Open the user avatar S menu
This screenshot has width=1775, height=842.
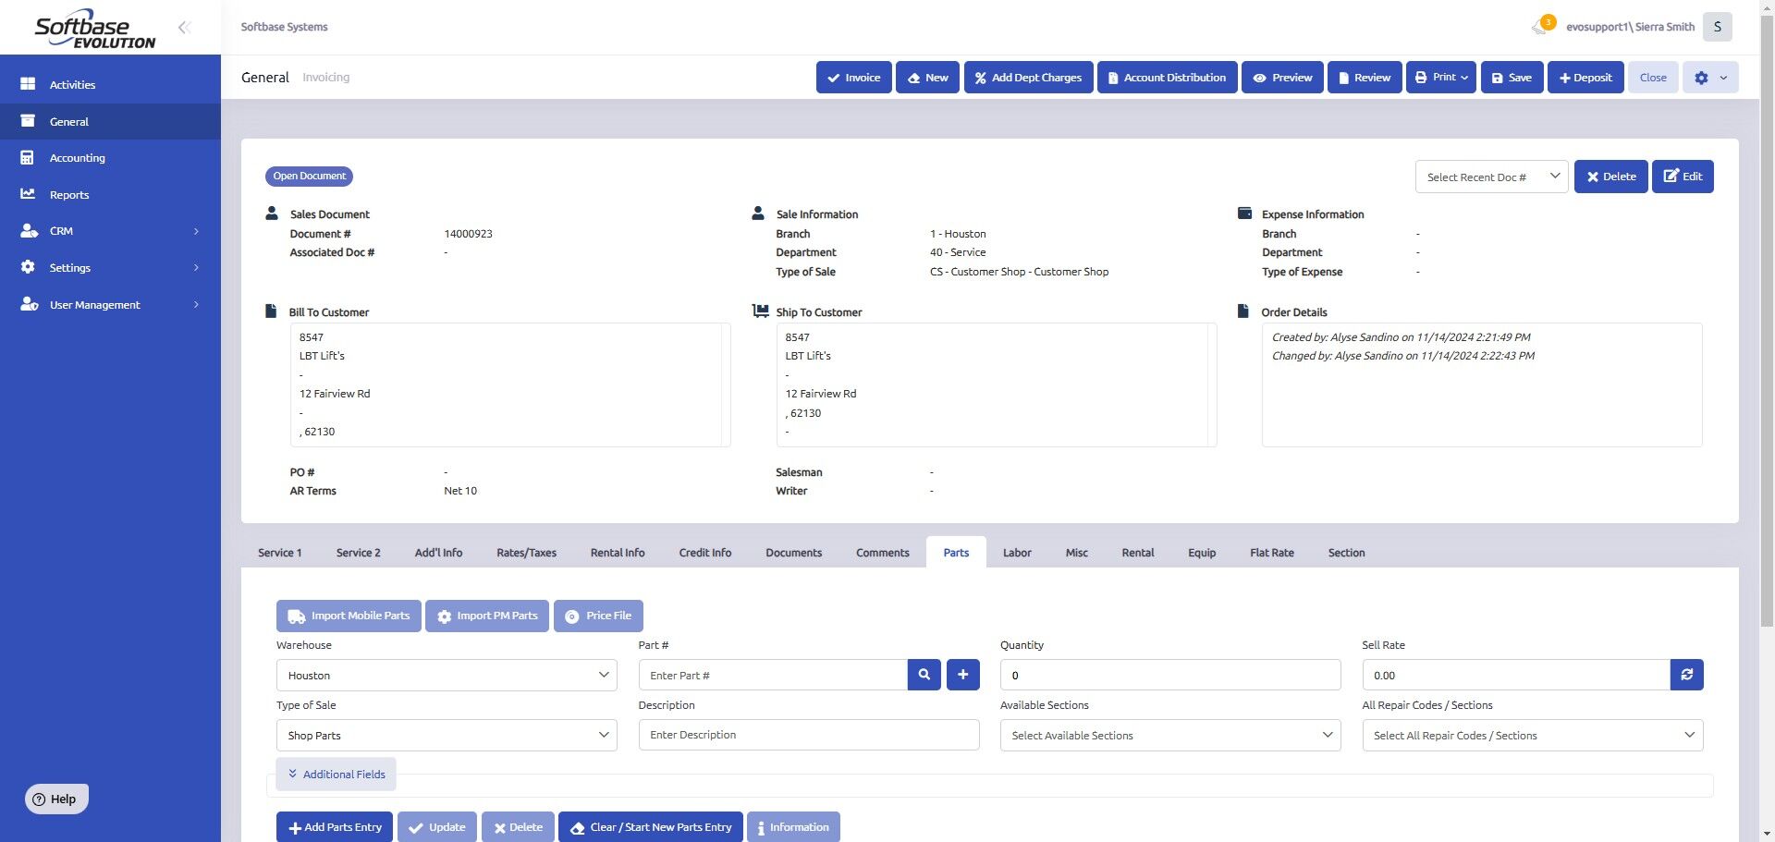click(1717, 27)
